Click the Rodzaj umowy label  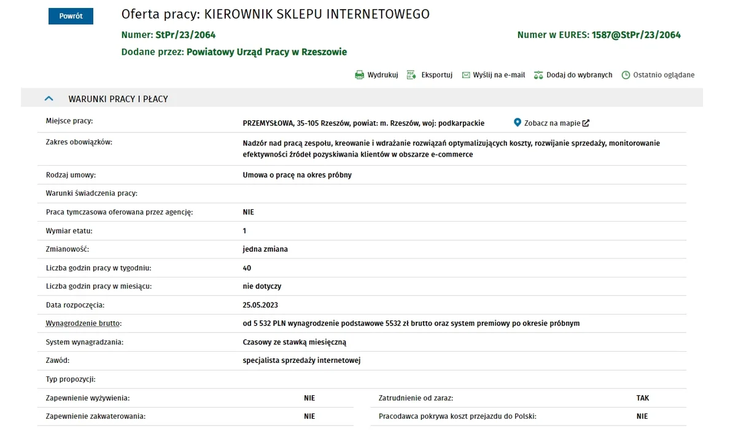[71, 175]
